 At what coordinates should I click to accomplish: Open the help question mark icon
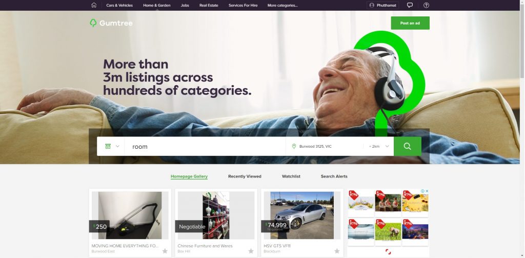click(426, 5)
